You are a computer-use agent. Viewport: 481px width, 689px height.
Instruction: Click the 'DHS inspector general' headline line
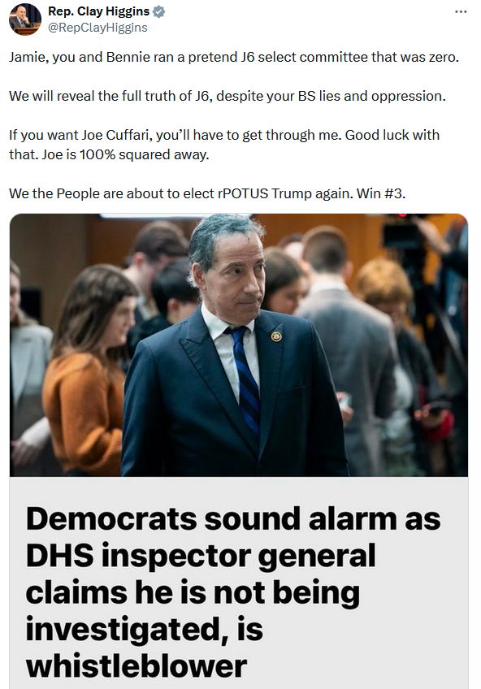[x=201, y=556]
